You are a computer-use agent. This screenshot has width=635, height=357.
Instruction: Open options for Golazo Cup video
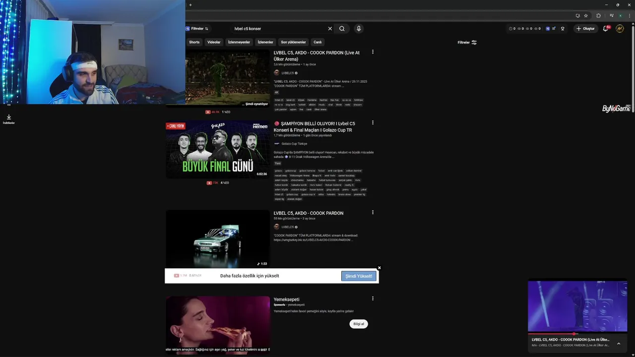373,123
